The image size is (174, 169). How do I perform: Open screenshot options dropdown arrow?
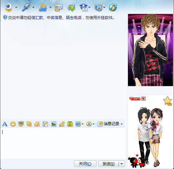click(83, 124)
